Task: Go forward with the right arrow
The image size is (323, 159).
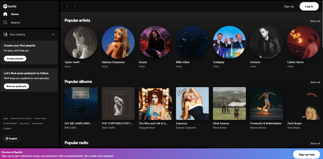Action: (x=74, y=6)
